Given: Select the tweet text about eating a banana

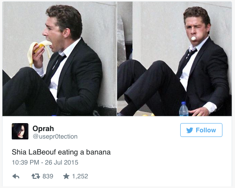Looking at the screenshot, I should (61, 152).
